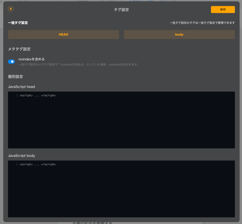
Task: Close the タグ設定 dialog with the X icon
Action: point(10,9)
